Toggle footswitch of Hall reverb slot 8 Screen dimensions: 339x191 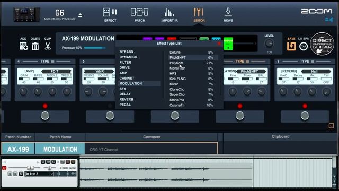305,116
